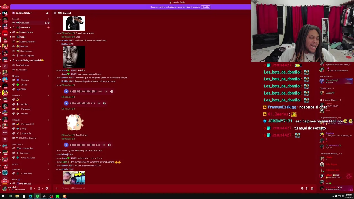Add channel to the Stream category
Screen dimensions: 354x199
point(48,76)
